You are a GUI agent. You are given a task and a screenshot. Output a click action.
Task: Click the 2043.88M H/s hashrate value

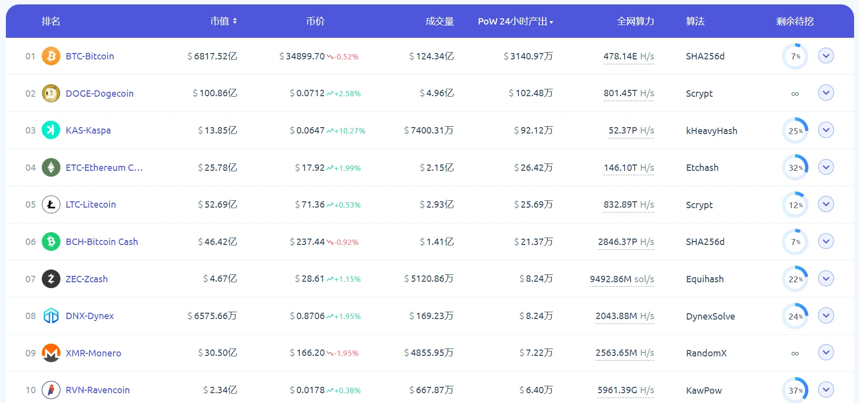coord(625,316)
